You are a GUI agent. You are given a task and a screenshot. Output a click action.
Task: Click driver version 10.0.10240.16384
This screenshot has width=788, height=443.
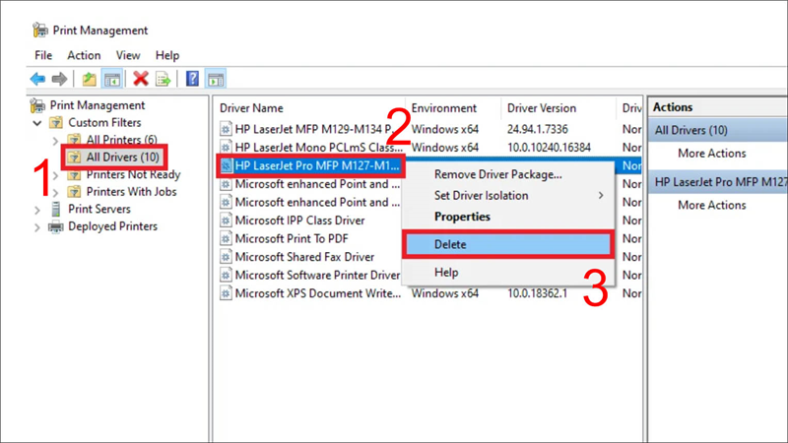549,148
